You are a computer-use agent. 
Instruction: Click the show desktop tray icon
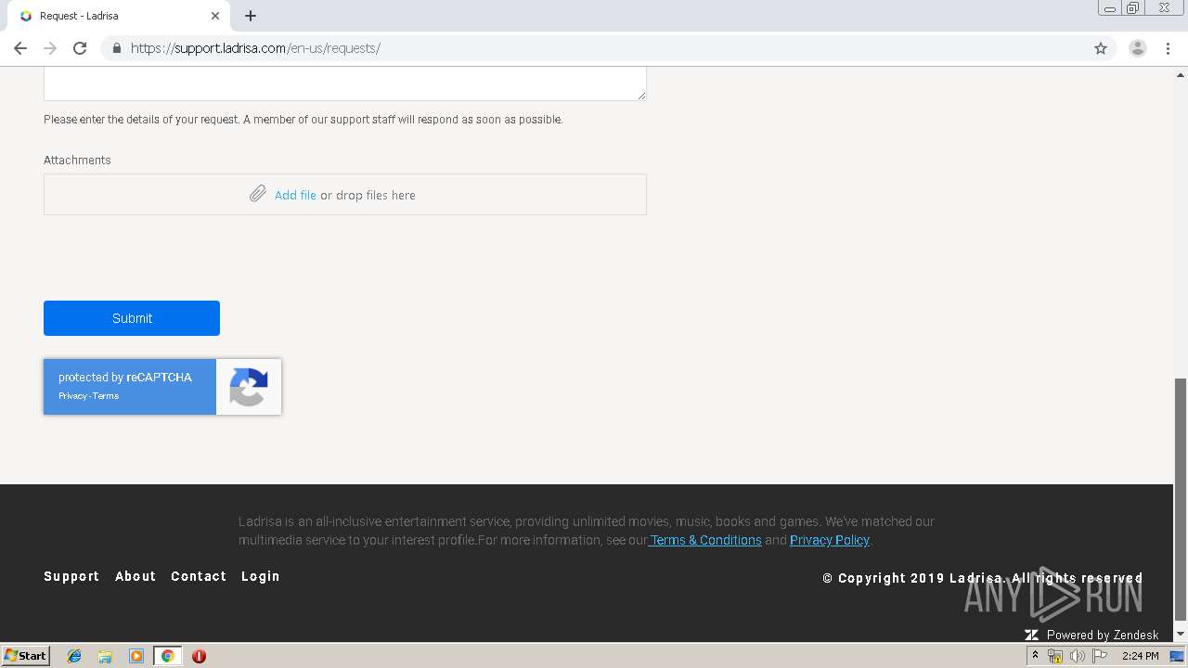click(1177, 656)
